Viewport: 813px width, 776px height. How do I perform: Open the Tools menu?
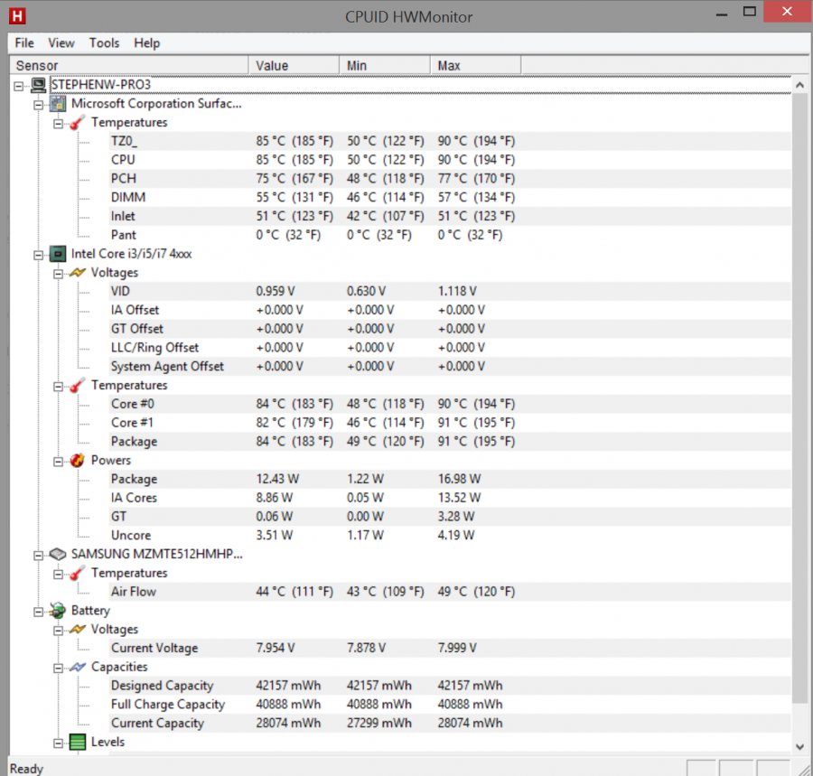pyautogui.click(x=104, y=42)
